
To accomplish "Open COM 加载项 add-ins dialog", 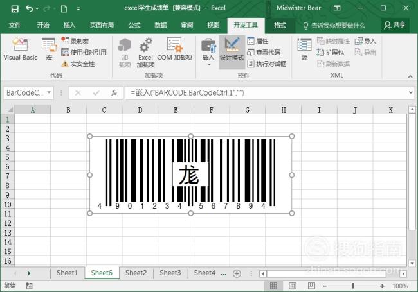I will point(175,49).
